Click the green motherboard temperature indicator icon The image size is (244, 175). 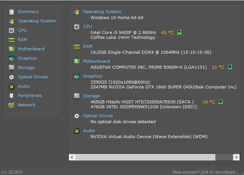230,67
